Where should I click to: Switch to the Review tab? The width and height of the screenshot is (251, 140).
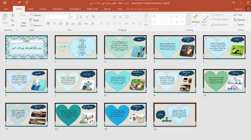click(x=107, y=9)
